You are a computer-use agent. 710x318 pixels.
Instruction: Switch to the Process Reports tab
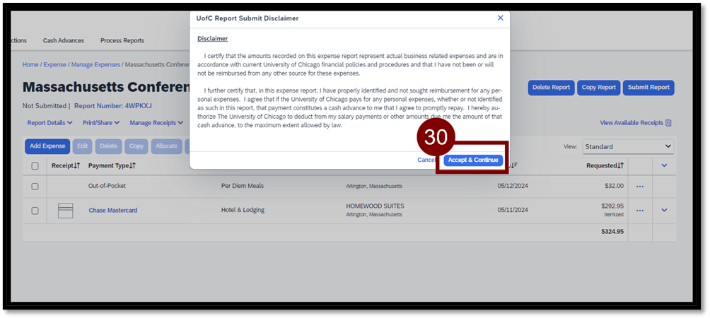click(x=122, y=41)
